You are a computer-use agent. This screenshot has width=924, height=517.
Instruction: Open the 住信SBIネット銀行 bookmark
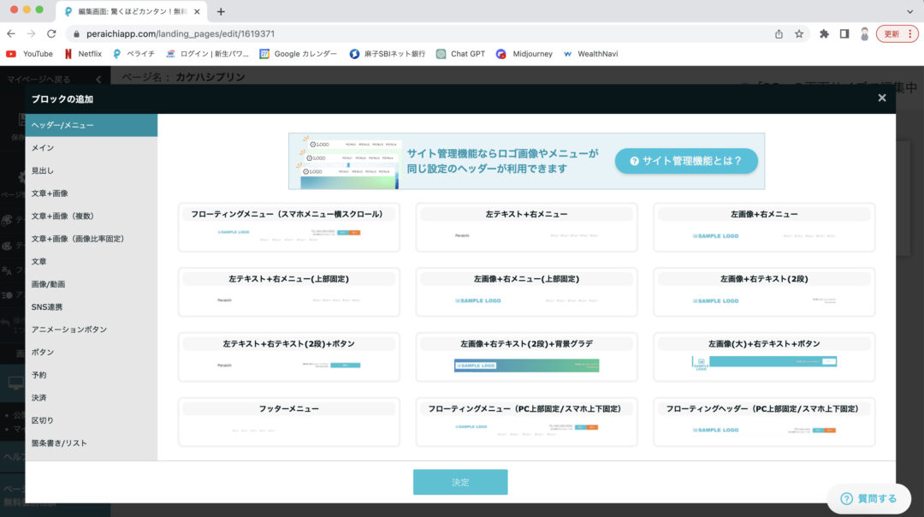(388, 54)
